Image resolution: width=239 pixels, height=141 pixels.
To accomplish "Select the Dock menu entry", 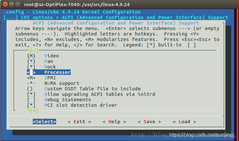I will (50, 67).
